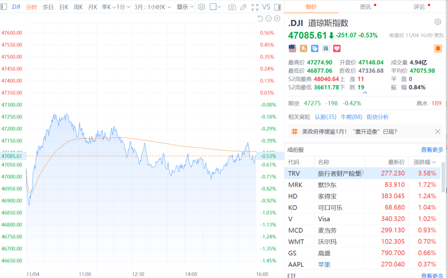Zoom in chart with plus icon
The image size is (447, 278).
point(277,18)
